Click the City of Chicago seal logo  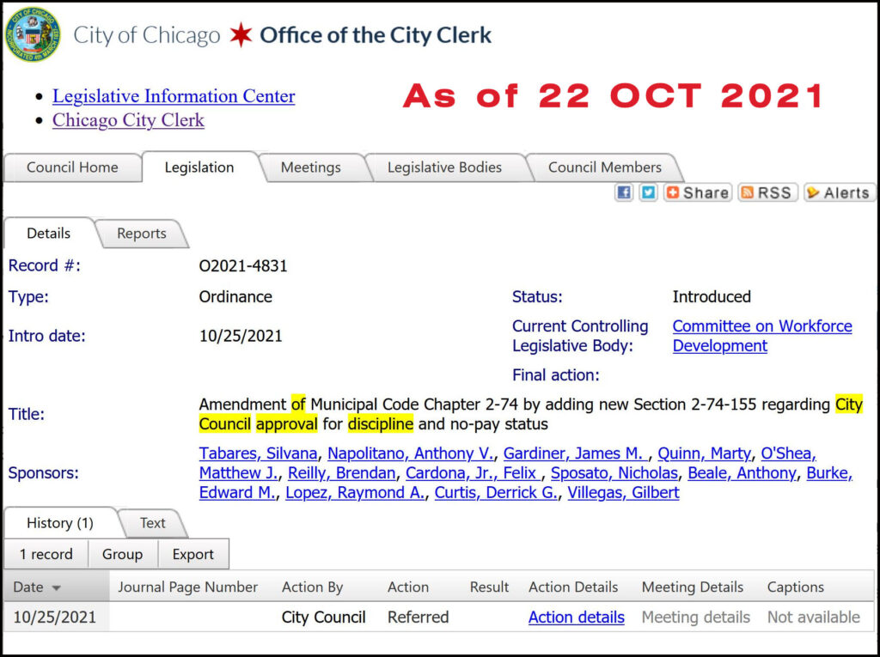pos(33,34)
